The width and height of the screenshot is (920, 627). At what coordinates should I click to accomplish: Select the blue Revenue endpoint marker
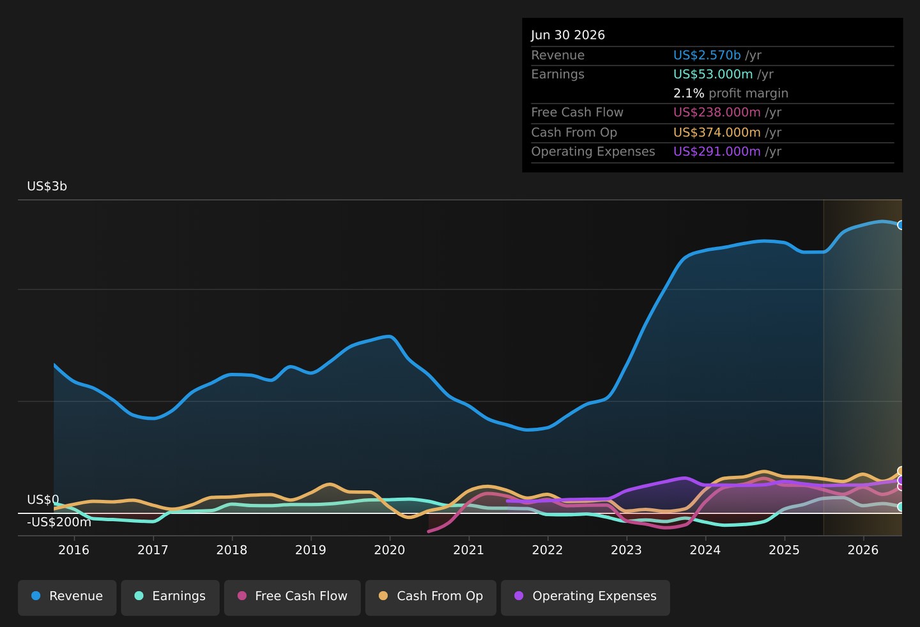pyautogui.click(x=901, y=225)
